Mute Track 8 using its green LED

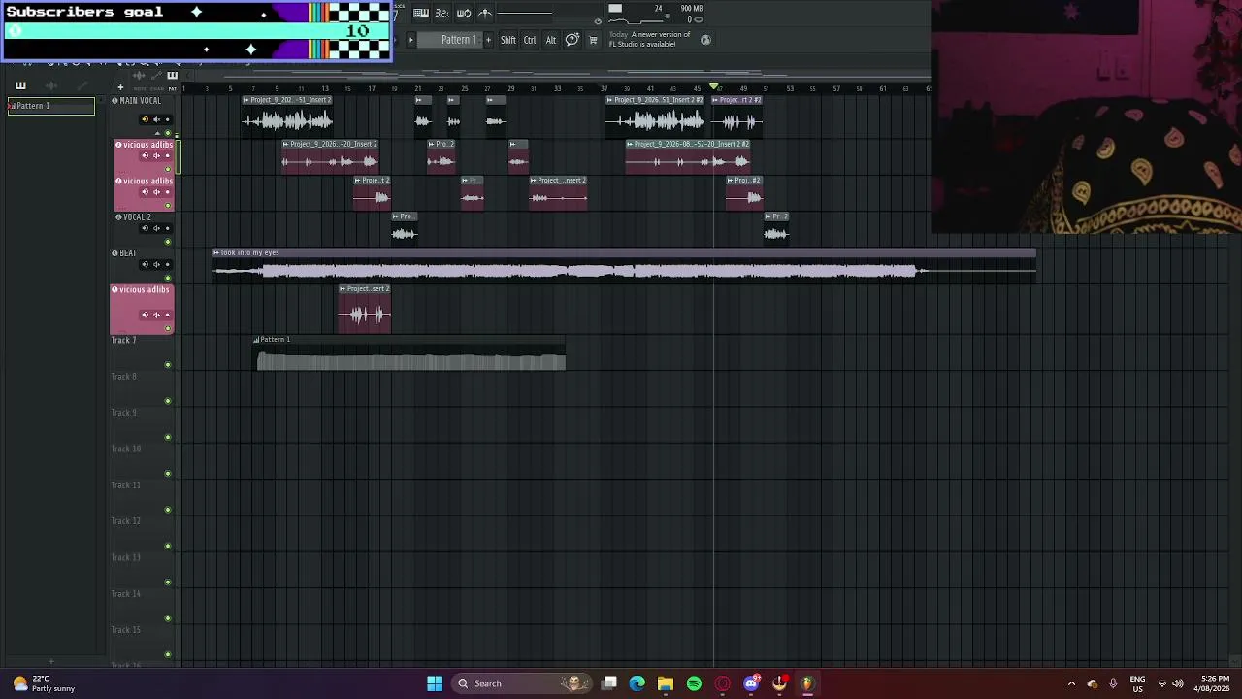click(168, 401)
